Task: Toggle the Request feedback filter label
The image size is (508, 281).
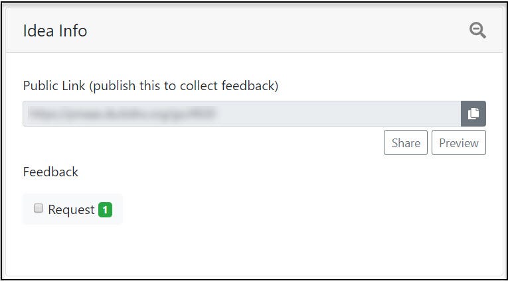Action: [71, 210]
